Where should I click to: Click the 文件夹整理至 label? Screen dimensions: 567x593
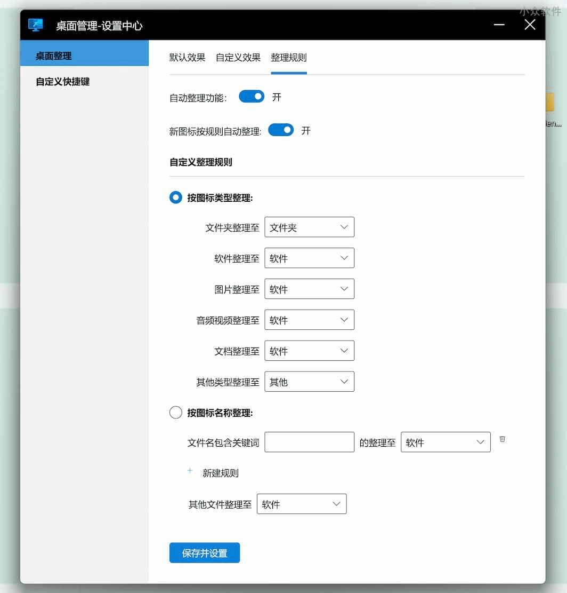[x=232, y=228]
